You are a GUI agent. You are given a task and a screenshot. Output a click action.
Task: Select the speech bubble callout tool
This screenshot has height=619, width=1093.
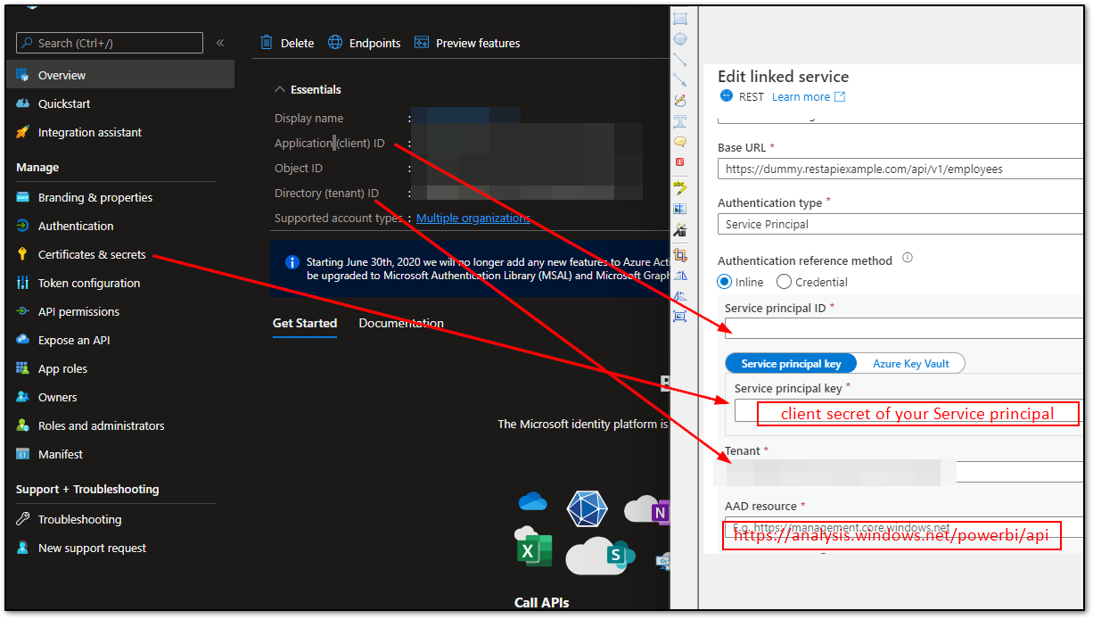click(x=679, y=142)
